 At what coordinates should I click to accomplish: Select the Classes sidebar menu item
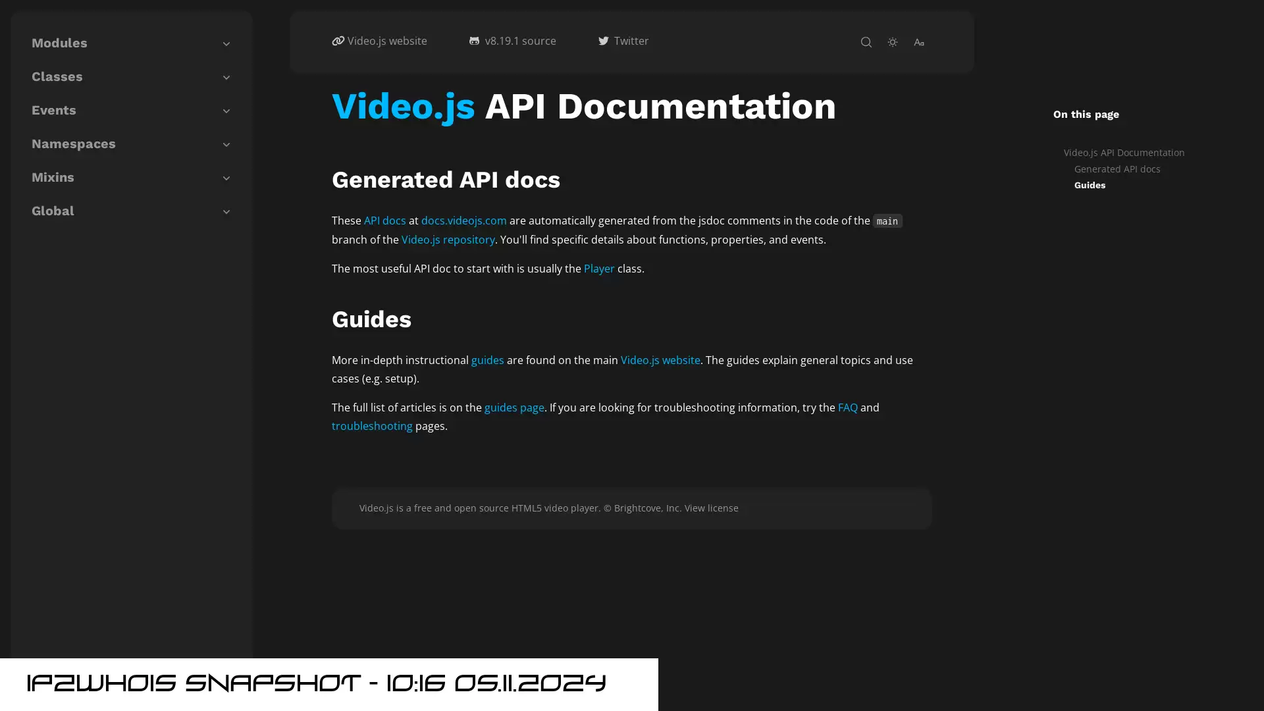pyautogui.click(x=57, y=76)
